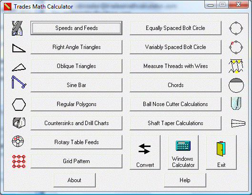Screen dimensions: 252x195
Task: Open the Convert units tool
Action: click(x=145, y=152)
